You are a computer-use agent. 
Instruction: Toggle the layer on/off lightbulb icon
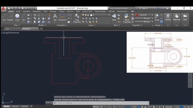click(83, 15)
